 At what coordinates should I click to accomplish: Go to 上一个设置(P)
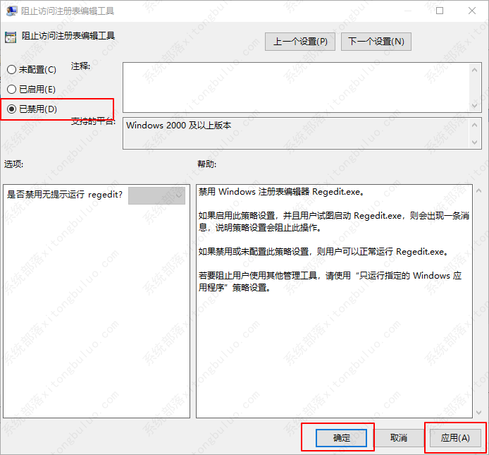point(301,42)
